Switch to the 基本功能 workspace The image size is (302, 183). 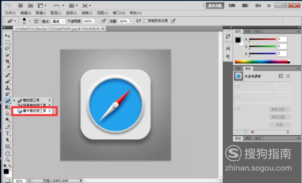[215, 6]
